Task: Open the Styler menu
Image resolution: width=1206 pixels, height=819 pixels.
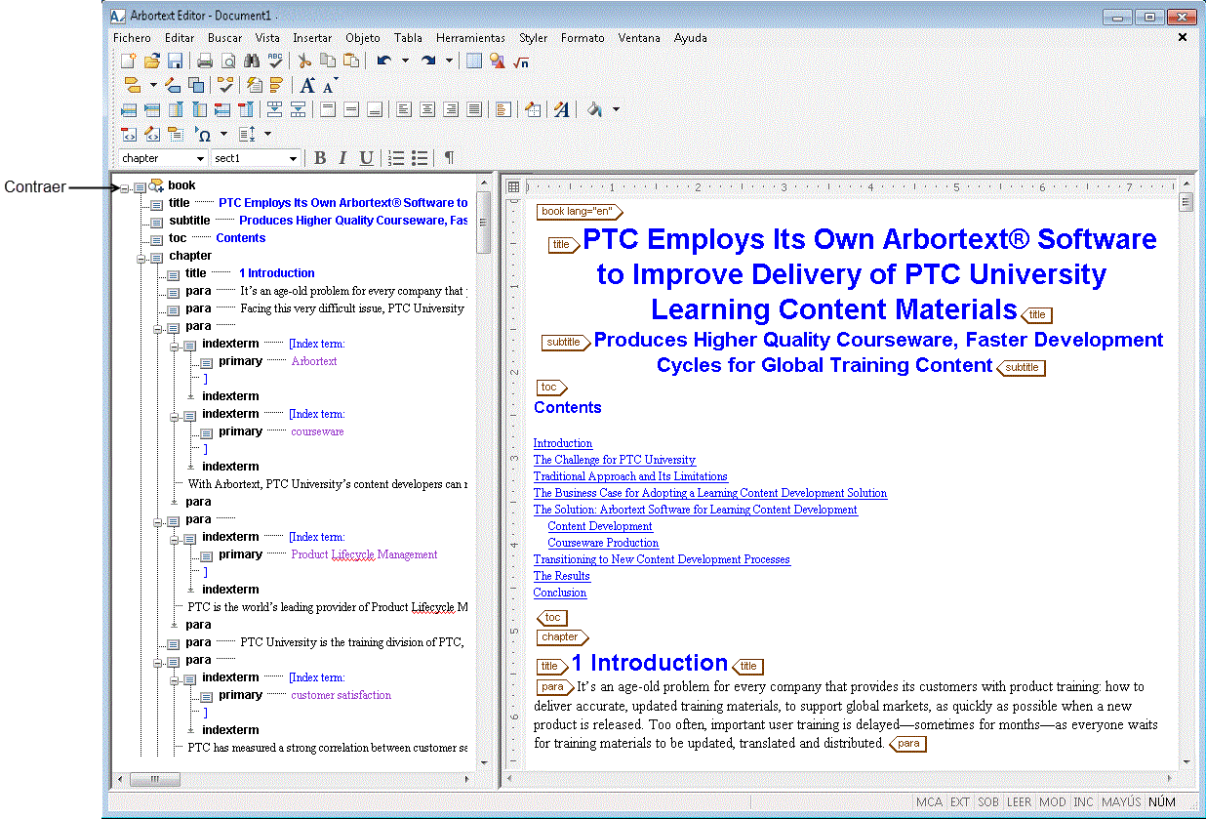Action: coord(533,38)
